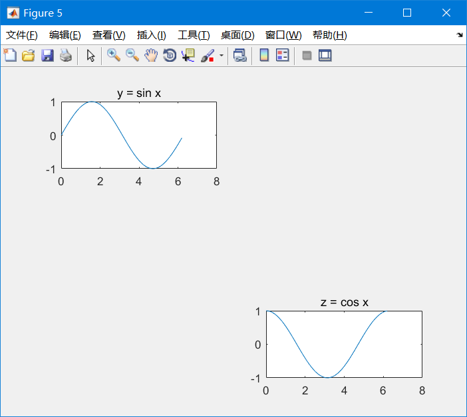This screenshot has width=467, height=417.
Task: Select the Edit Plot arrow tool
Action: (90, 55)
